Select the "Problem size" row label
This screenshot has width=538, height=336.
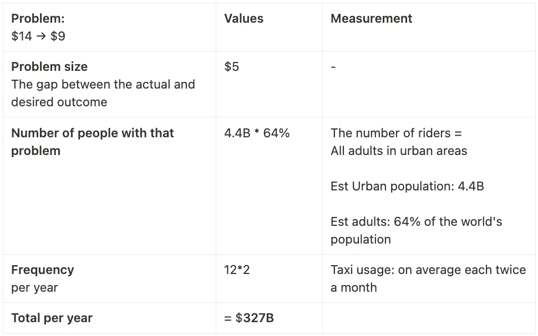point(49,66)
